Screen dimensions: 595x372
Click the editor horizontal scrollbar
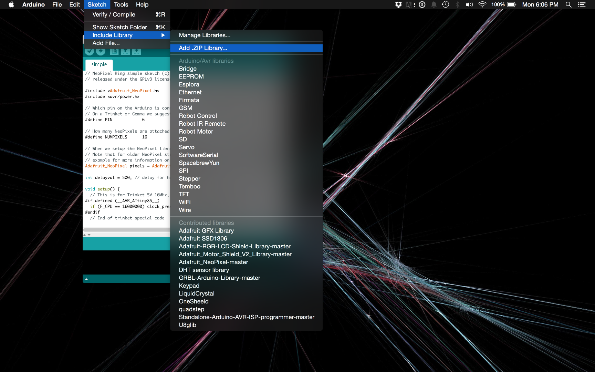click(126, 230)
